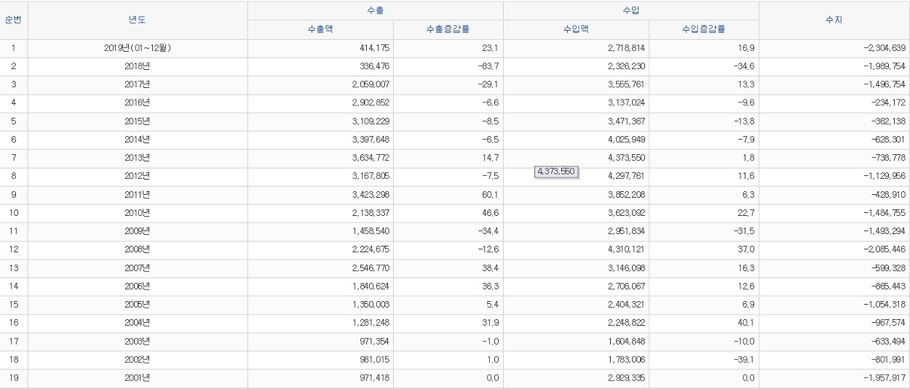The width and height of the screenshot is (910, 389).
Task: Select the 2019년(01~12월) year cell
Action: coord(138,48)
